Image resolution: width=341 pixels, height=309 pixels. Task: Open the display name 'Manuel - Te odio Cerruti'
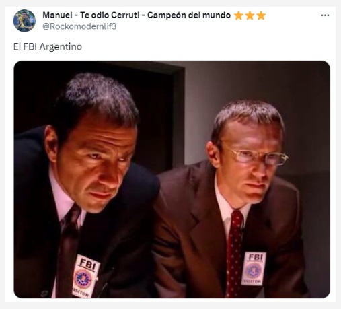91,15
